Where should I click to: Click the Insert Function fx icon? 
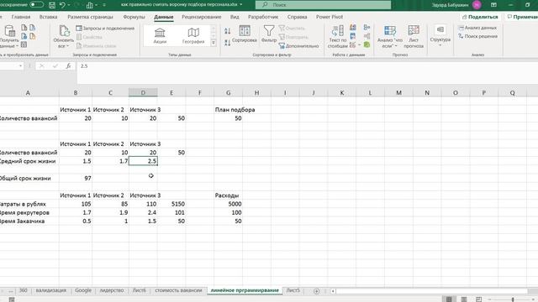point(68,65)
